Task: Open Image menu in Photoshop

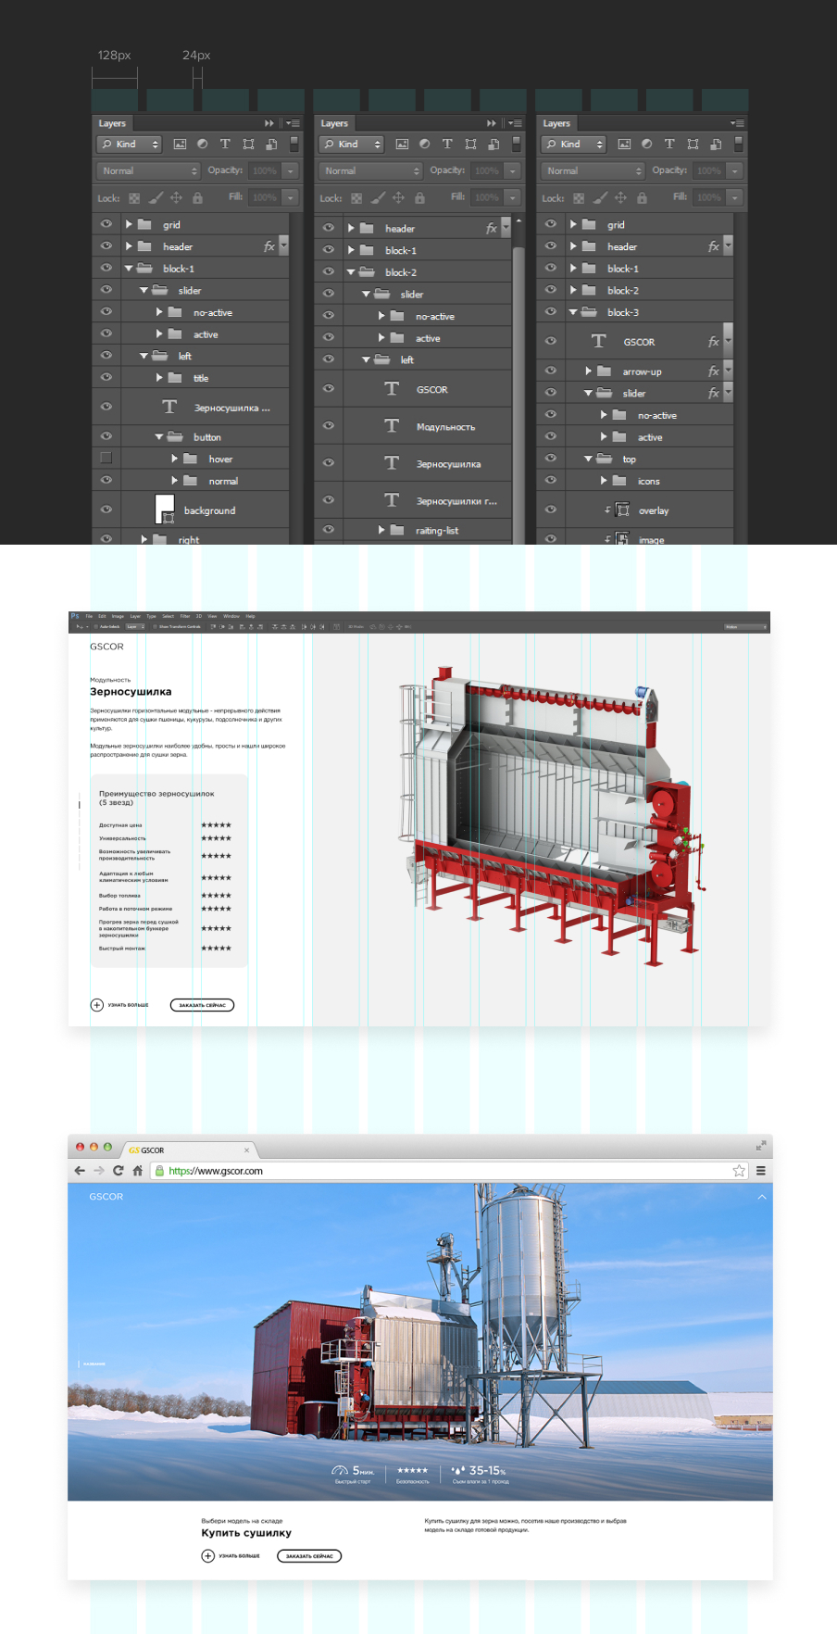Action: click(x=118, y=616)
